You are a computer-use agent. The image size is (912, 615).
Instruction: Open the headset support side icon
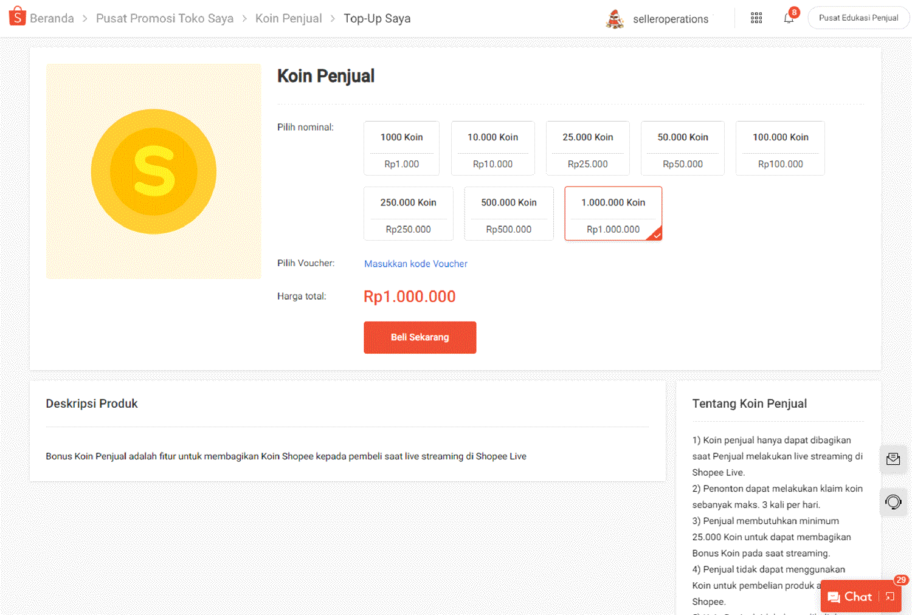coord(893,502)
